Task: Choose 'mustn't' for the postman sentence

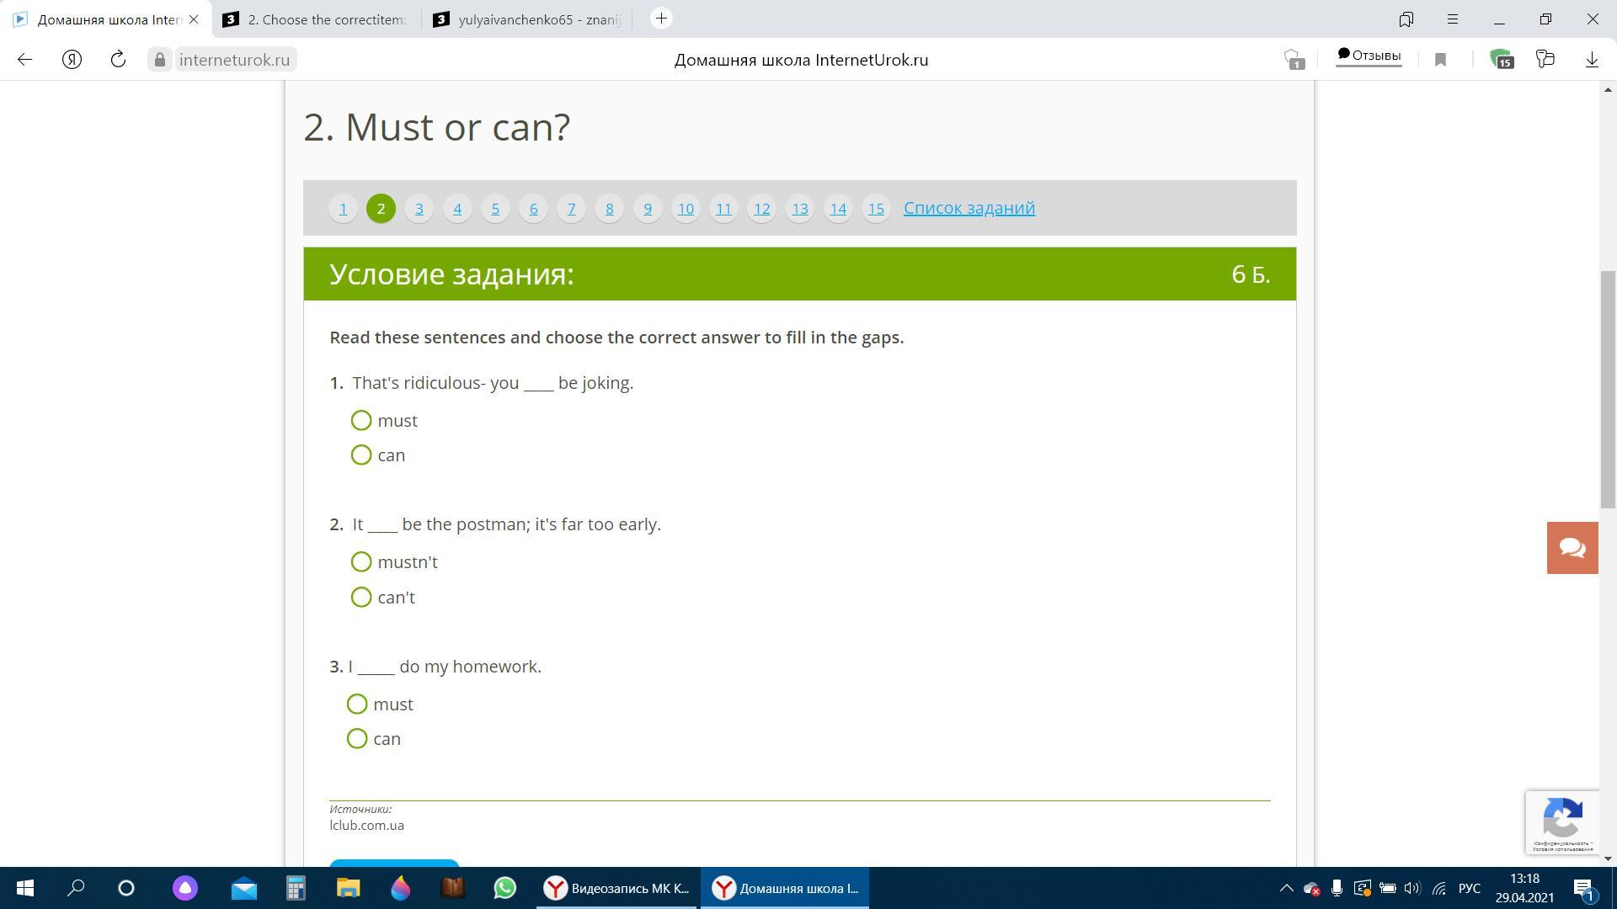Action: 361,562
